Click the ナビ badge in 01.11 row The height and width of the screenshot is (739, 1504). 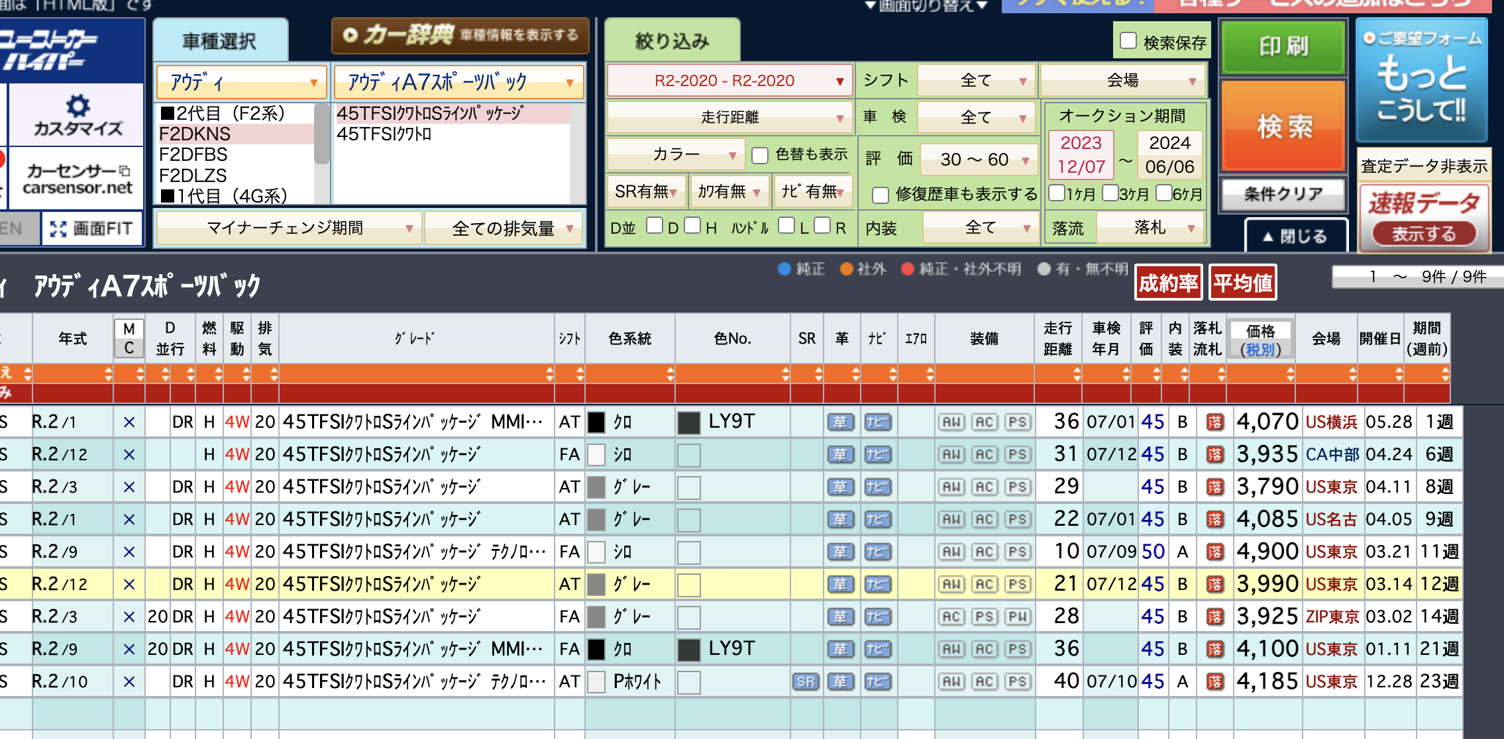878,649
